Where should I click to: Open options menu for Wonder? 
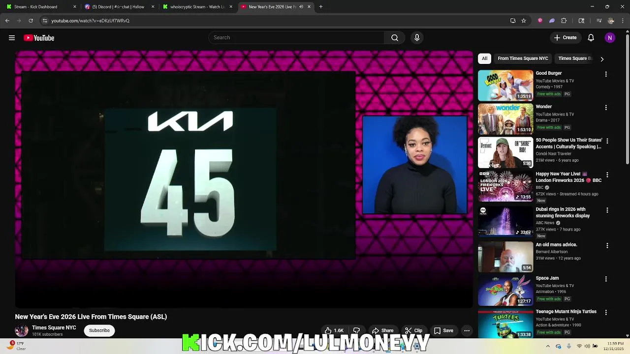pos(606,108)
